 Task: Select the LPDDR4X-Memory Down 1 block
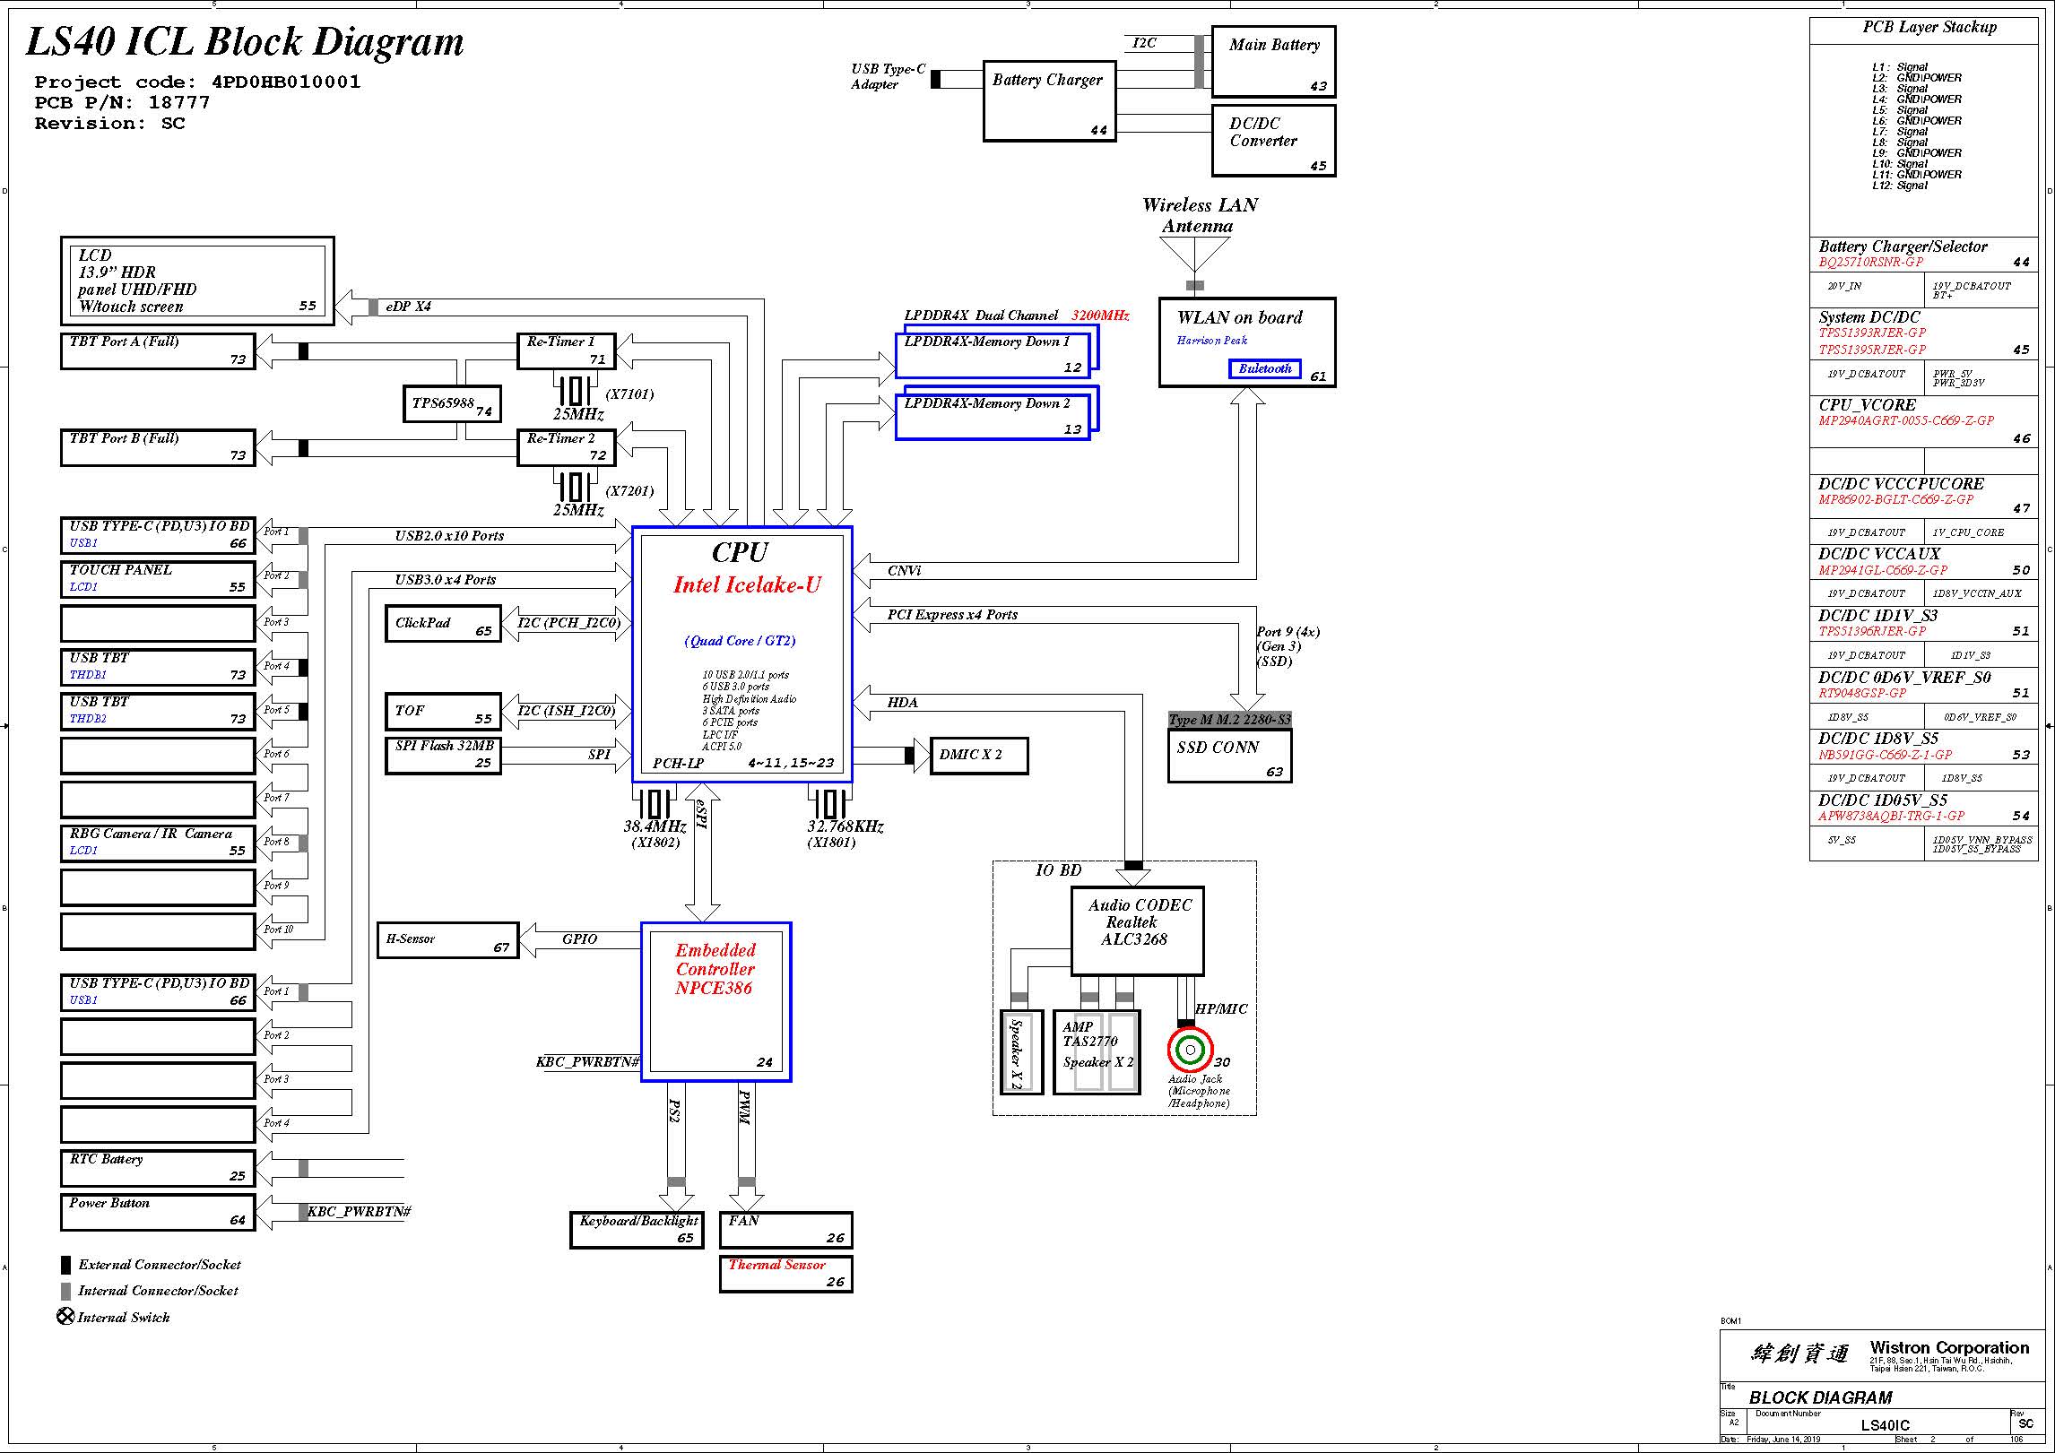tap(996, 352)
